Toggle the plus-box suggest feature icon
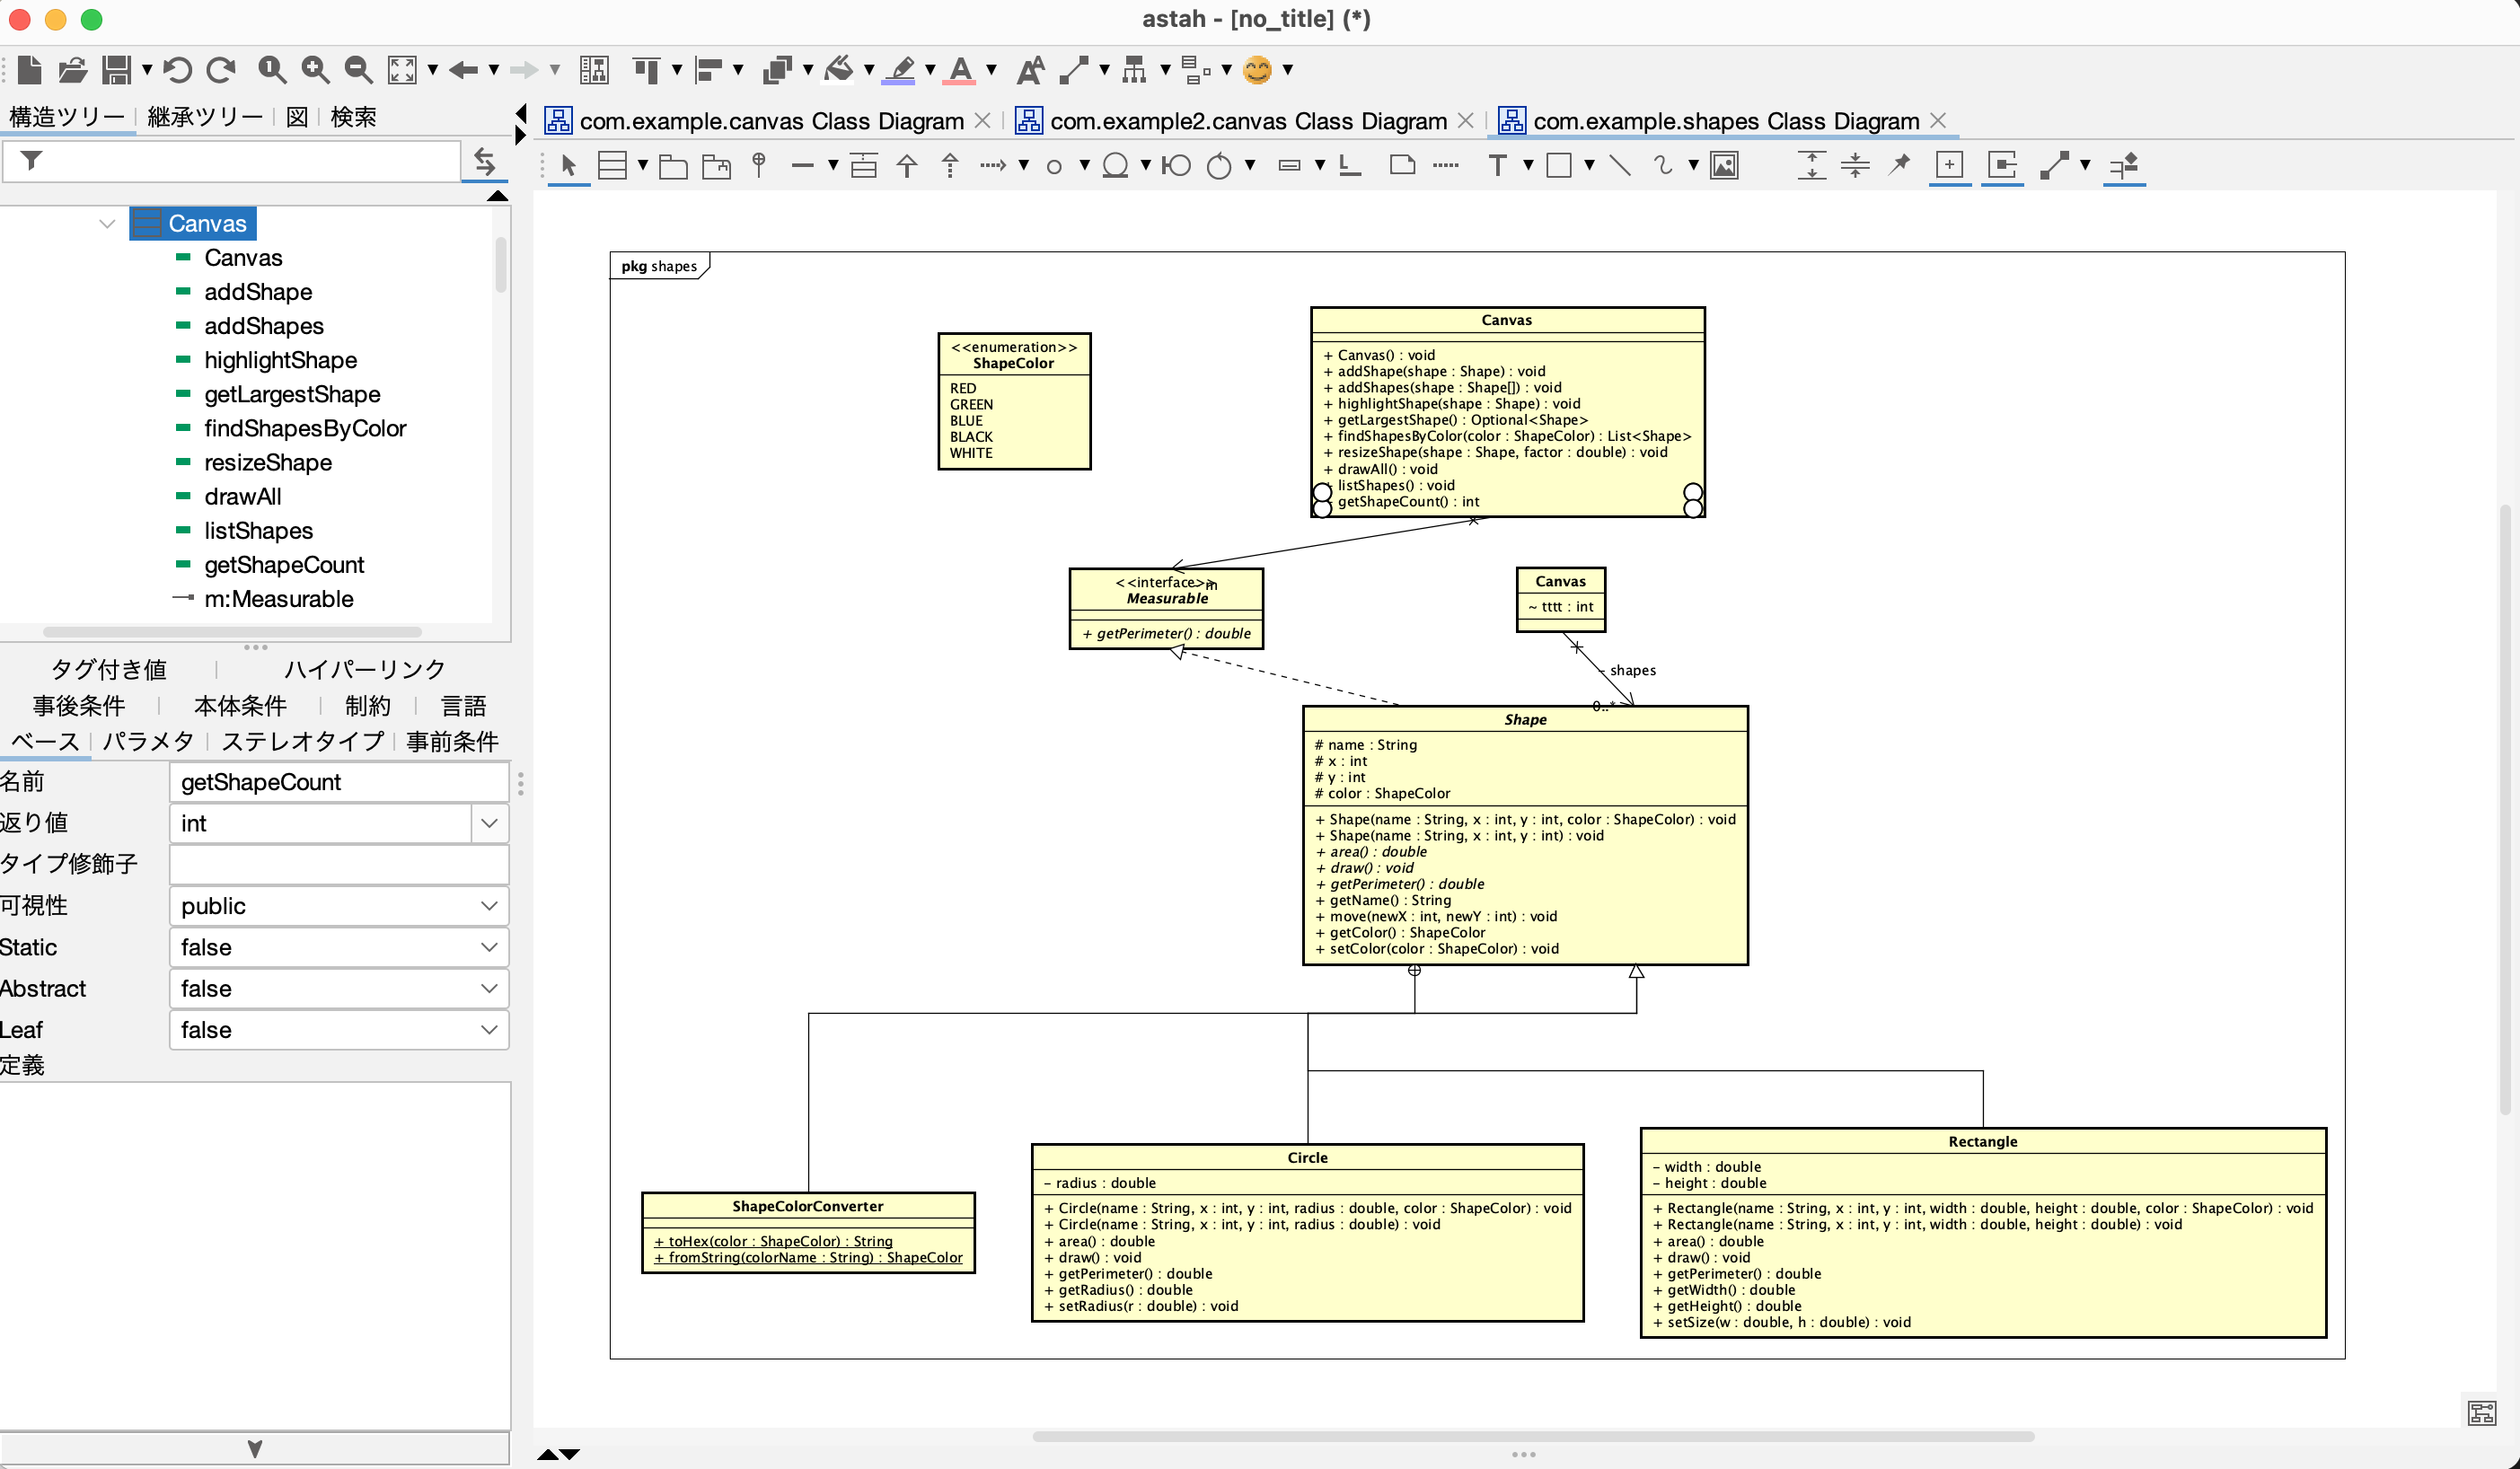 1949,165
